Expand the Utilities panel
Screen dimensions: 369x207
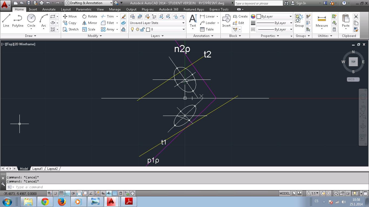click(x=325, y=36)
